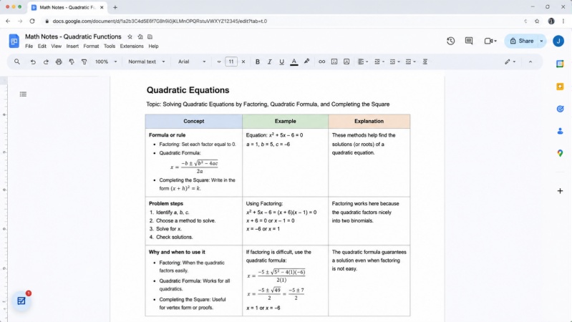
Task: Click the search menus magnifier icon
Action: tap(17, 62)
